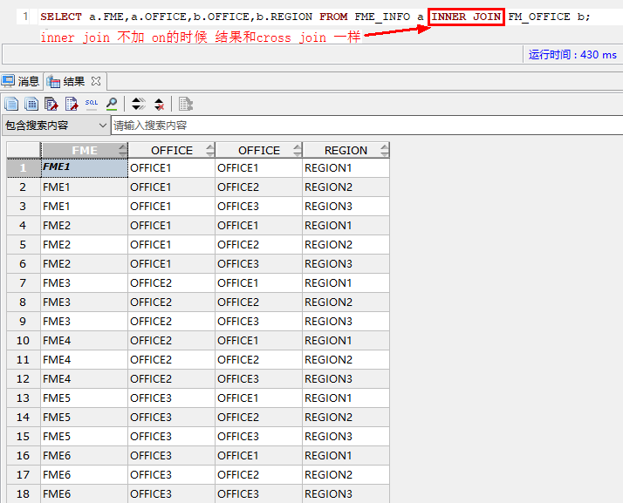Viewport: 623px width, 503px height.
Task: Click OFFICE3 cell in row 3
Action: pyautogui.click(x=258, y=207)
